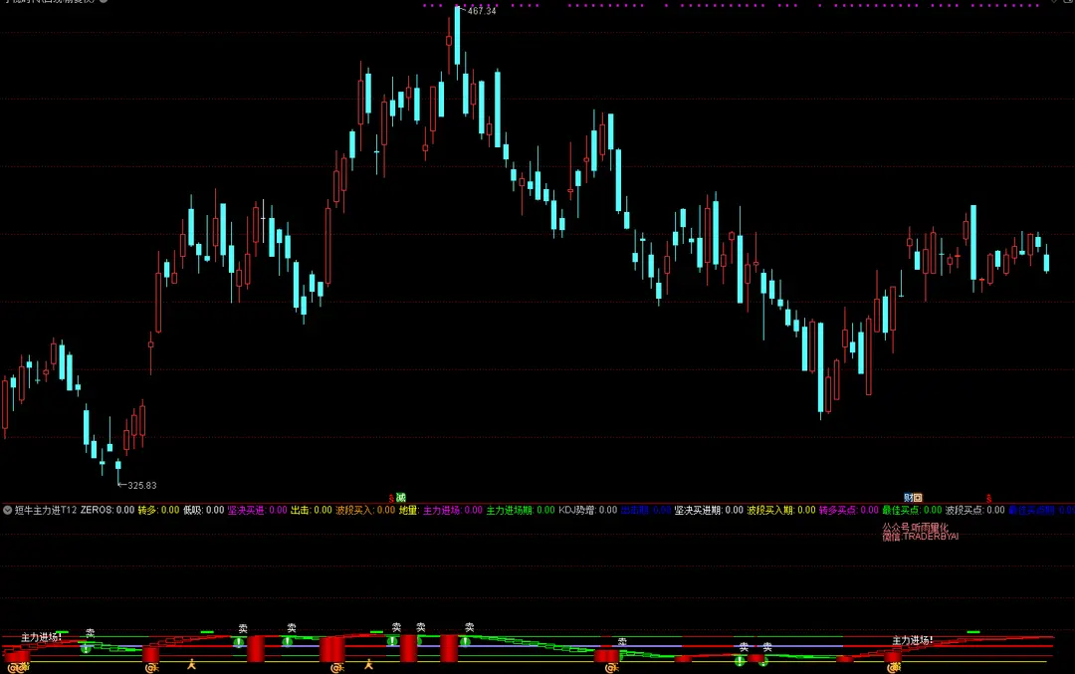
Task: Click the earliest 主力进场! signal label
Action: click(41, 637)
